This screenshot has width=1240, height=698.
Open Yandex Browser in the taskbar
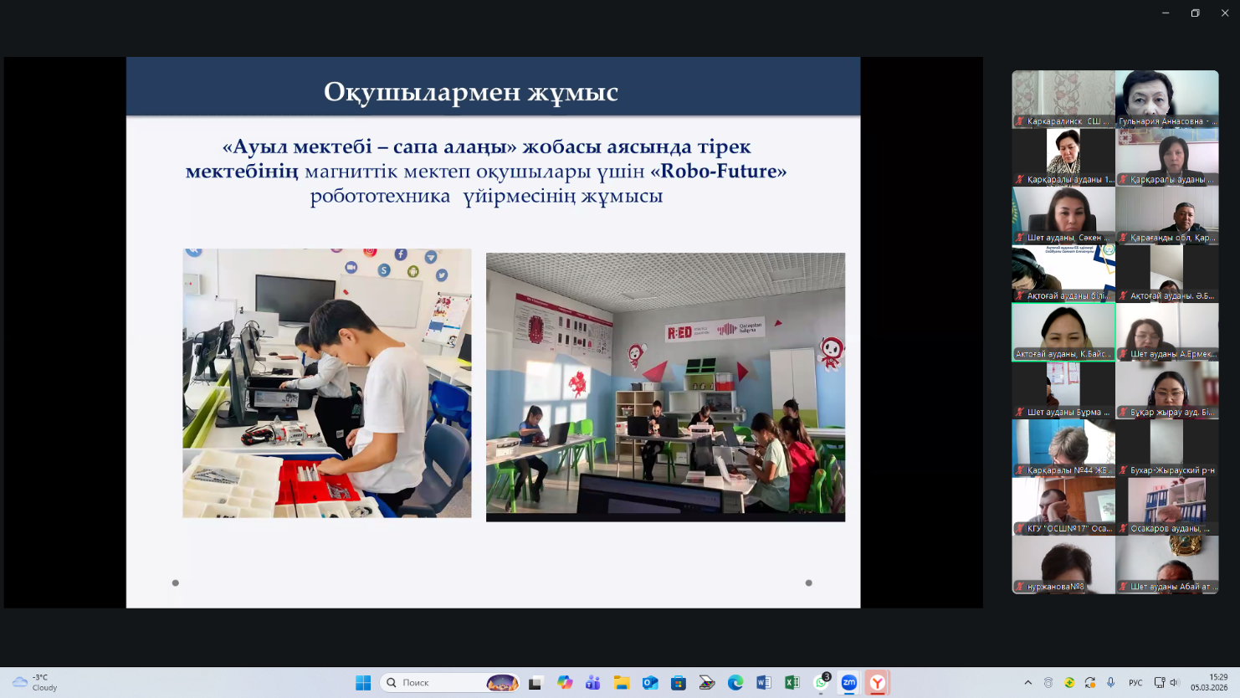[x=877, y=683]
